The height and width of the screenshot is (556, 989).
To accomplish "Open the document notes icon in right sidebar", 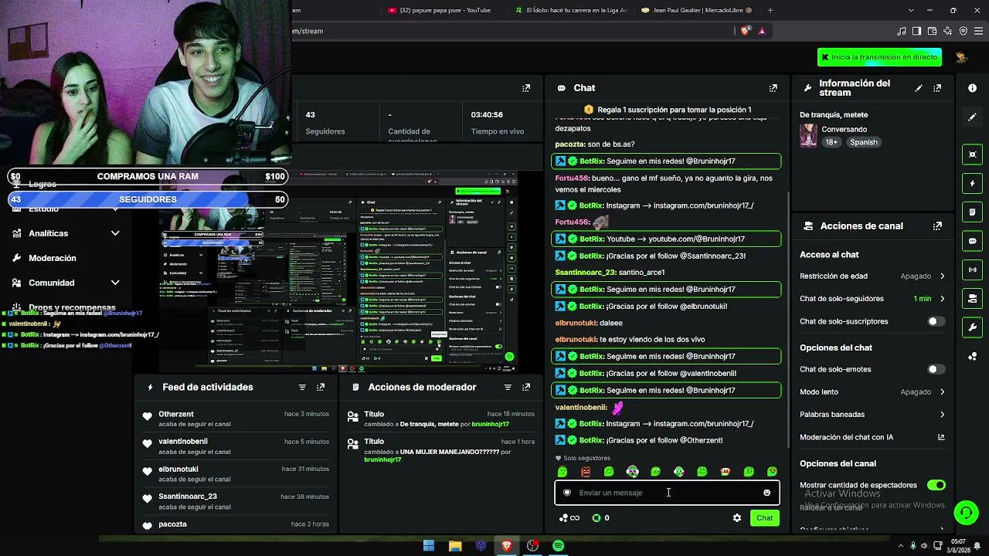I will pos(972,212).
